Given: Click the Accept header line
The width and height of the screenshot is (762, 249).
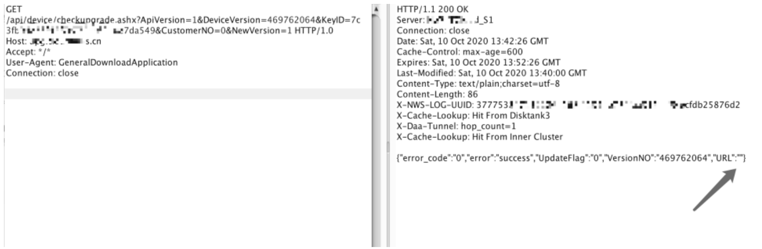Looking at the screenshot, I should 25,52.
